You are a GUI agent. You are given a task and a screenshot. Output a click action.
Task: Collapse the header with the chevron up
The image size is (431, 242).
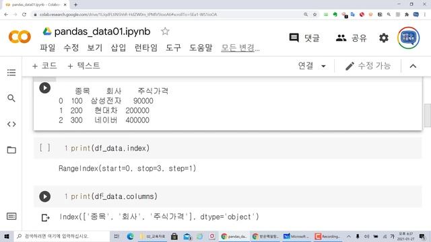[x=413, y=66]
